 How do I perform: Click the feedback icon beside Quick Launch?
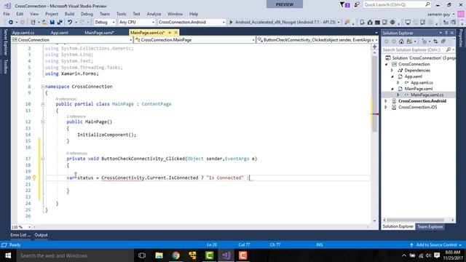tap(357, 5)
